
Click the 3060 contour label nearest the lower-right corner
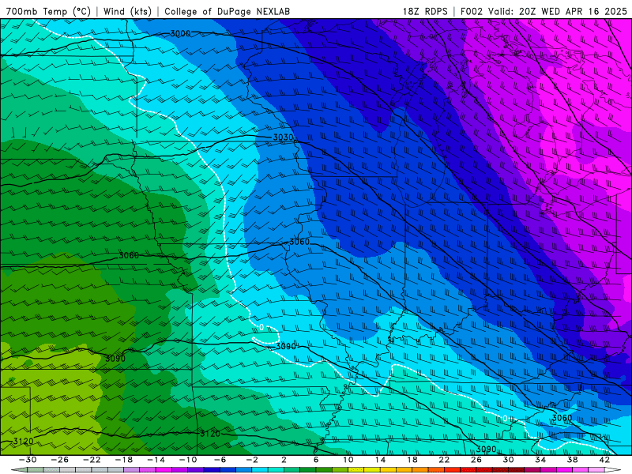[562, 418]
